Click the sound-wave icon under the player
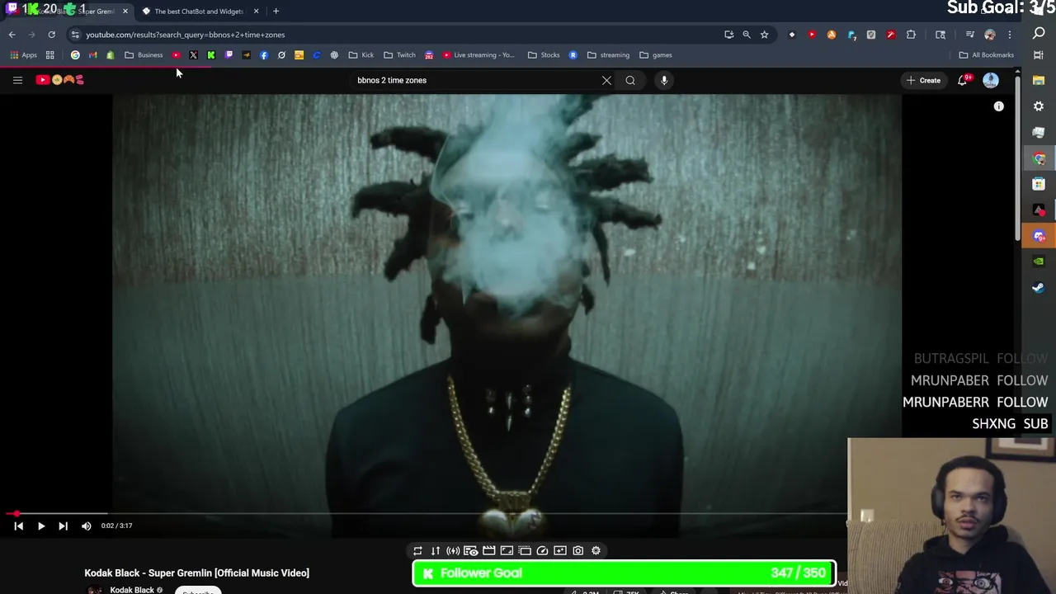The height and width of the screenshot is (594, 1056). (x=453, y=550)
